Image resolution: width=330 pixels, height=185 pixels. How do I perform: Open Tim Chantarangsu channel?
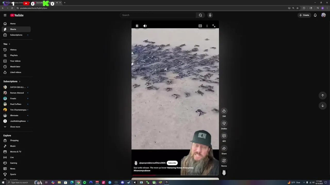tap(16, 110)
